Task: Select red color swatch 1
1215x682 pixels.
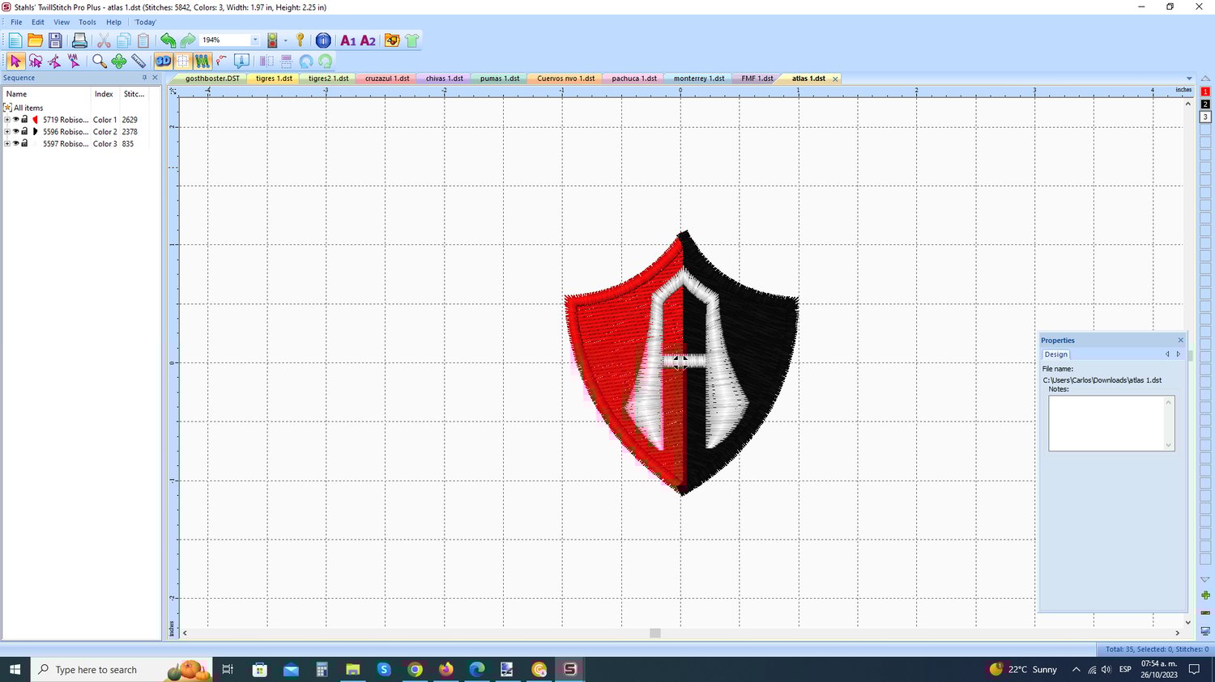Action: pos(1205,92)
